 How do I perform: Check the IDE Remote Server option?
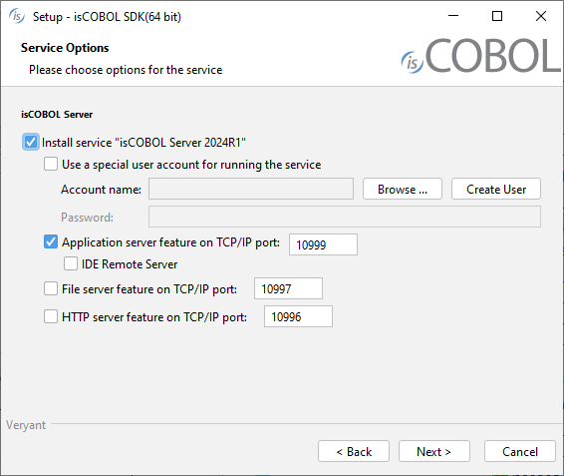[71, 263]
